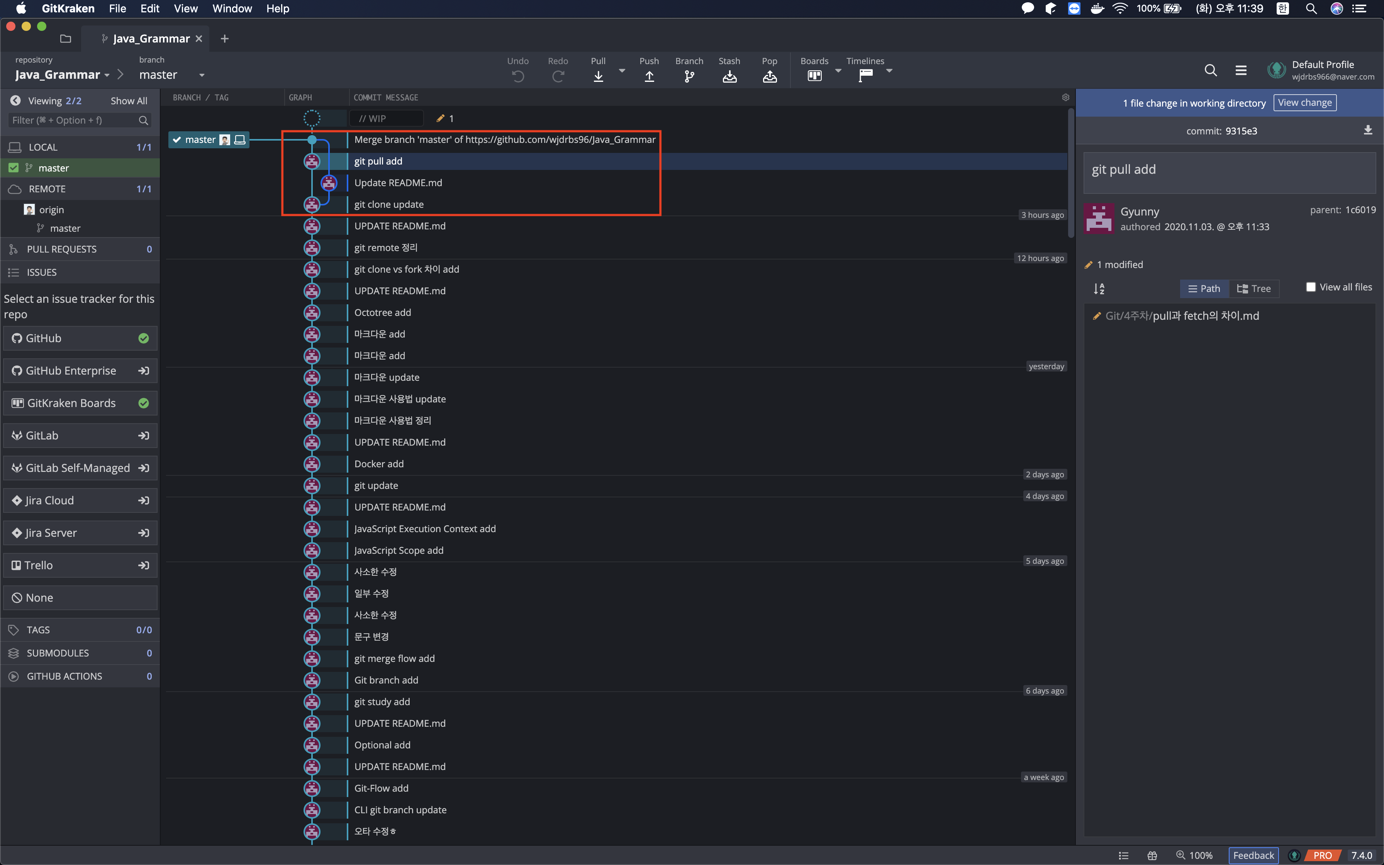
Task: Expand the Pull options dropdown arrow
Action: pyautogui.click(x=622, y=70)
